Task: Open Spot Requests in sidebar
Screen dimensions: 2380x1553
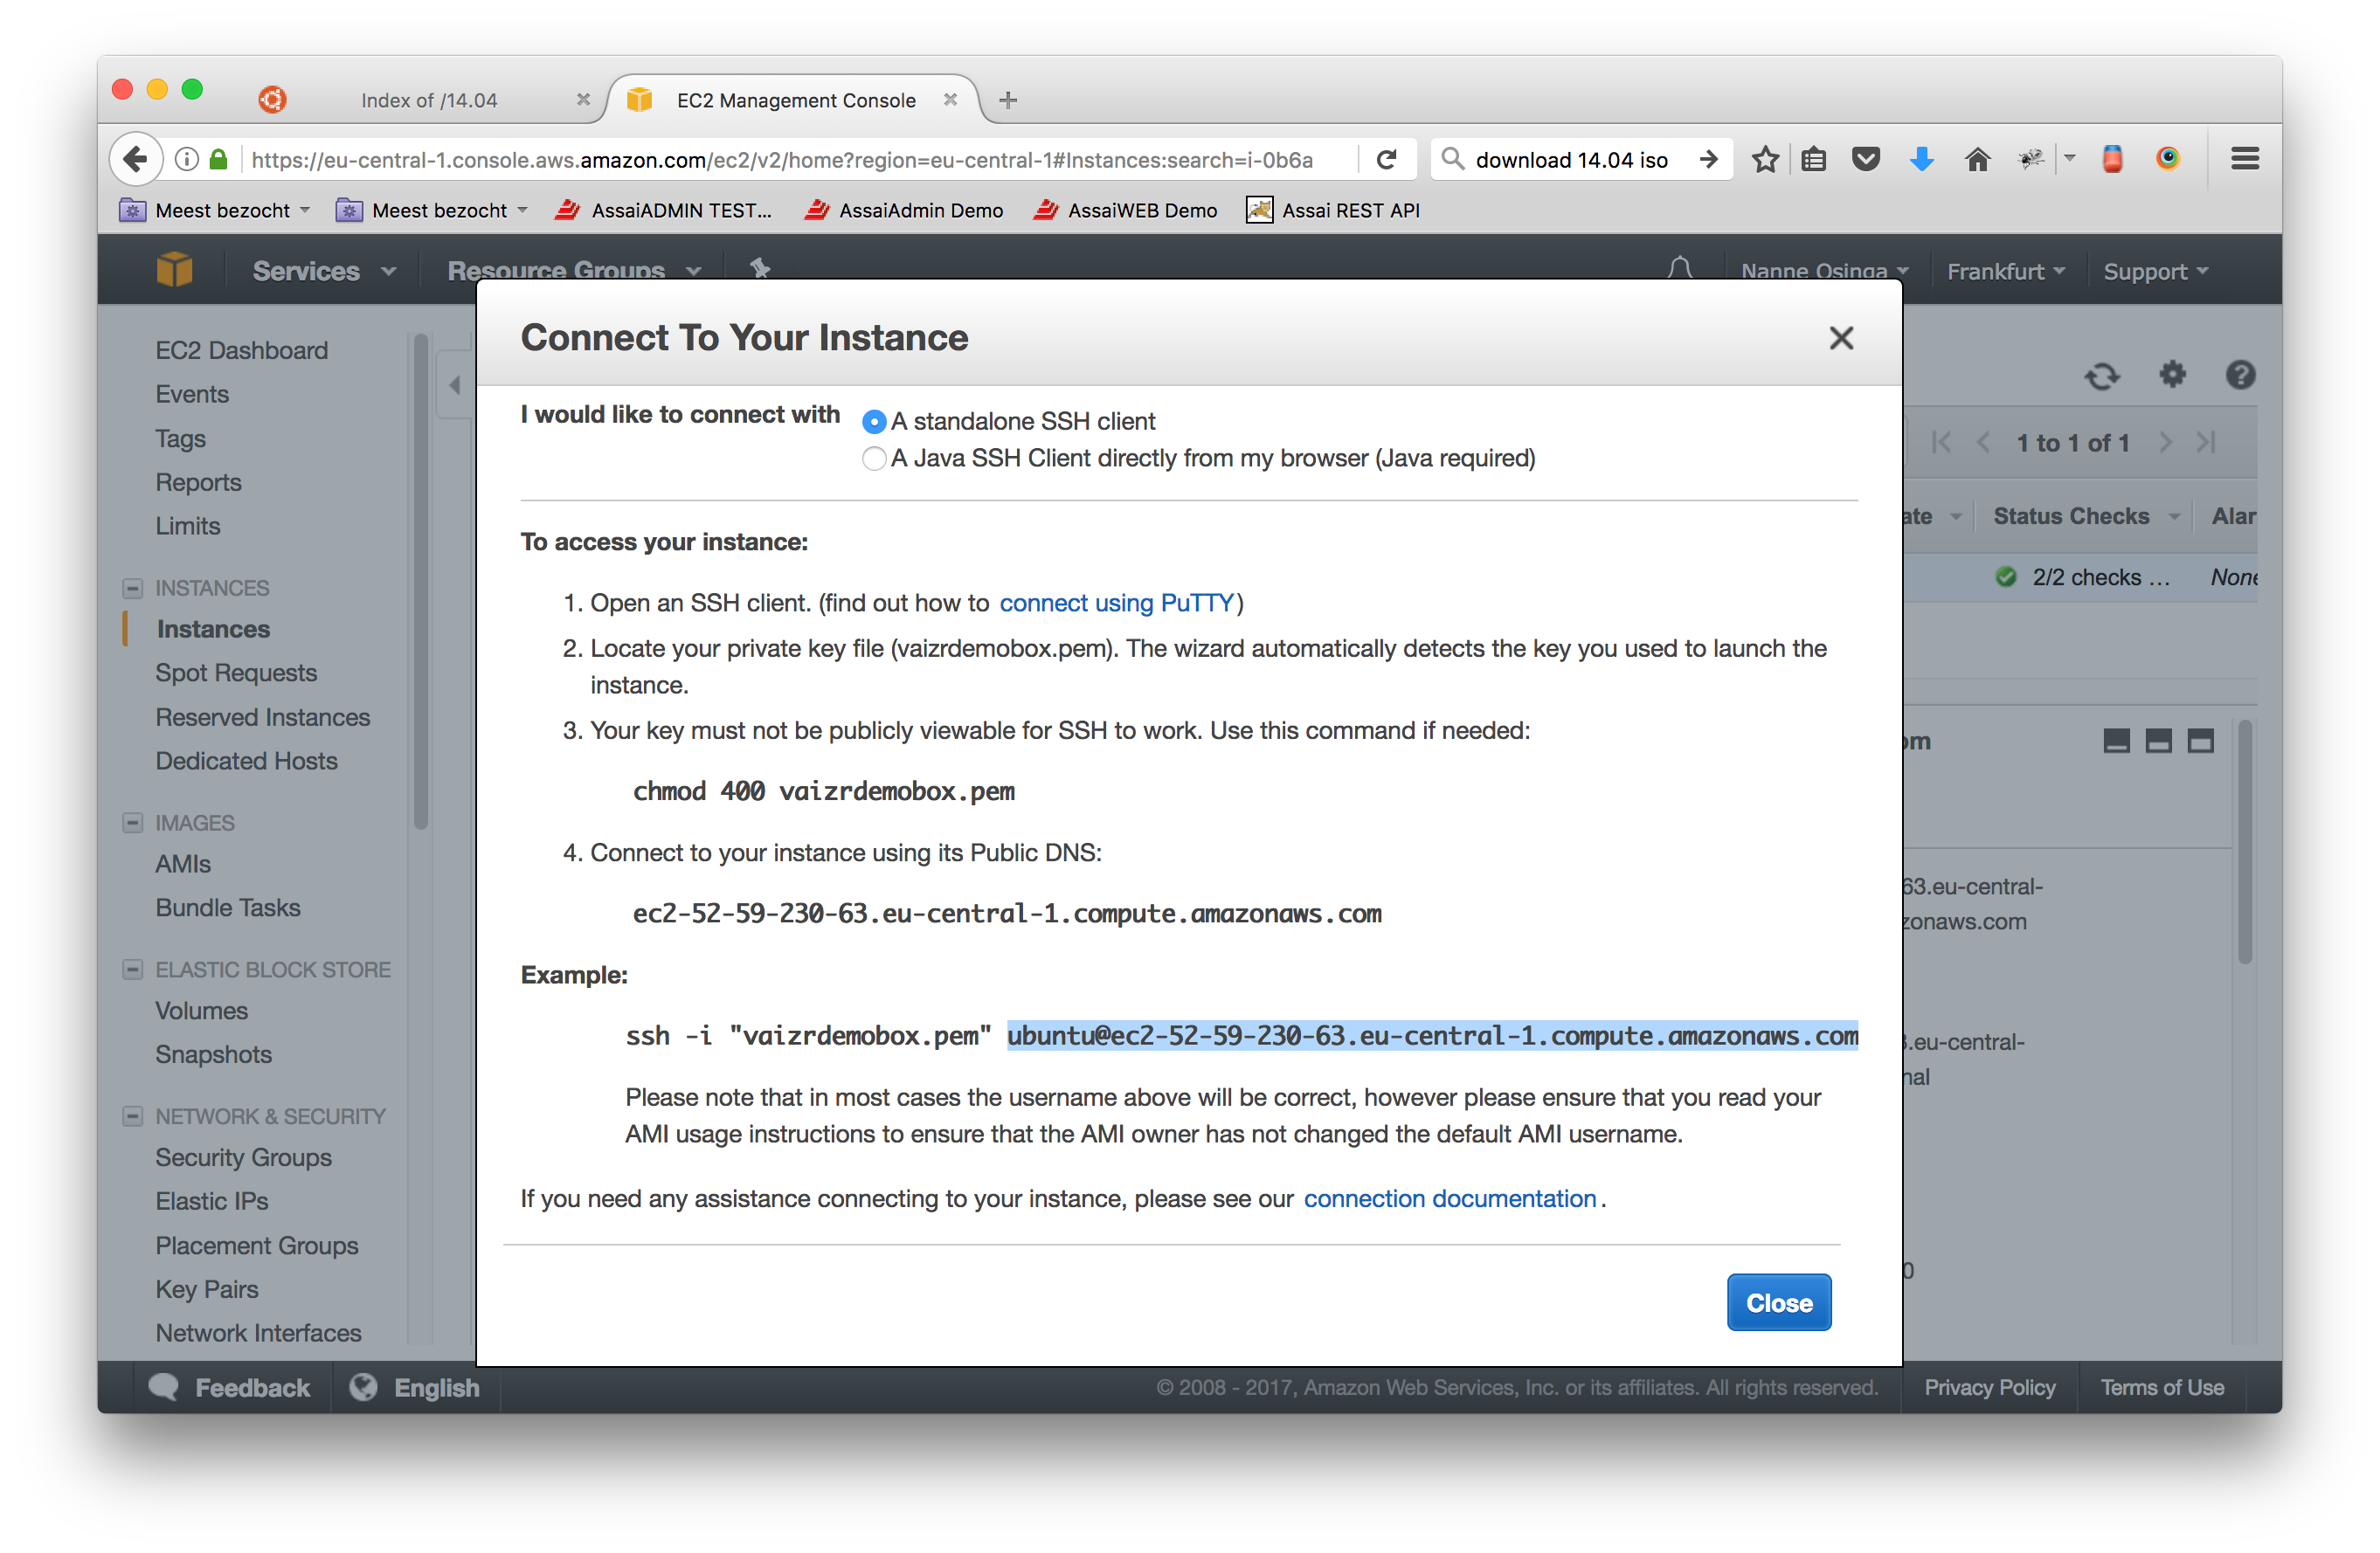Action: [x=236, y=673]
